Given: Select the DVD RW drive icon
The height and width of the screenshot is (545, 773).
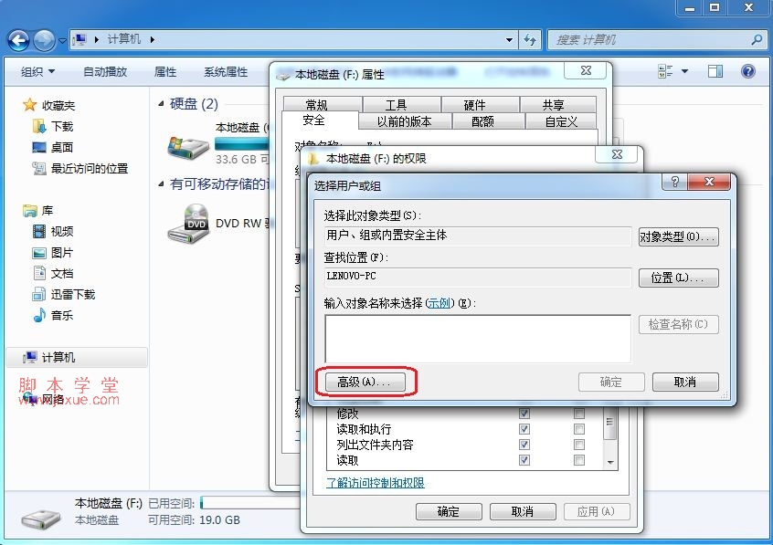Looking at the screenshot, I should point(188,225).
